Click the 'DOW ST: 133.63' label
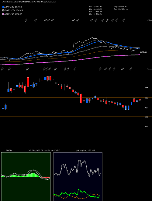This screenshot has height=201, width=152. coord(13,7)
